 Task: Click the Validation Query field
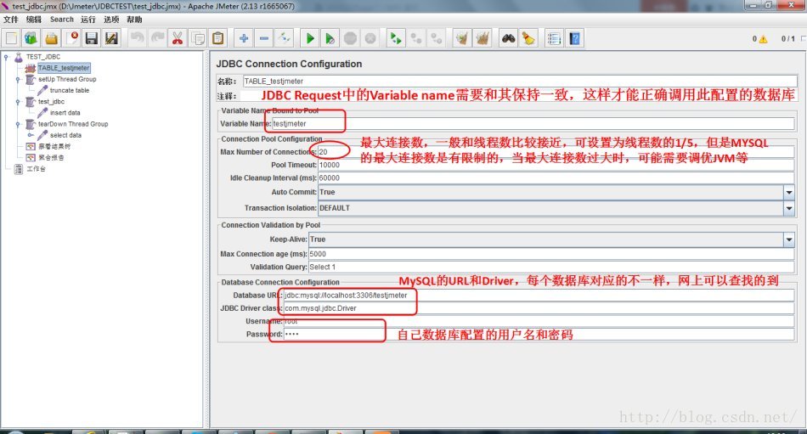[x=551, y=267]
